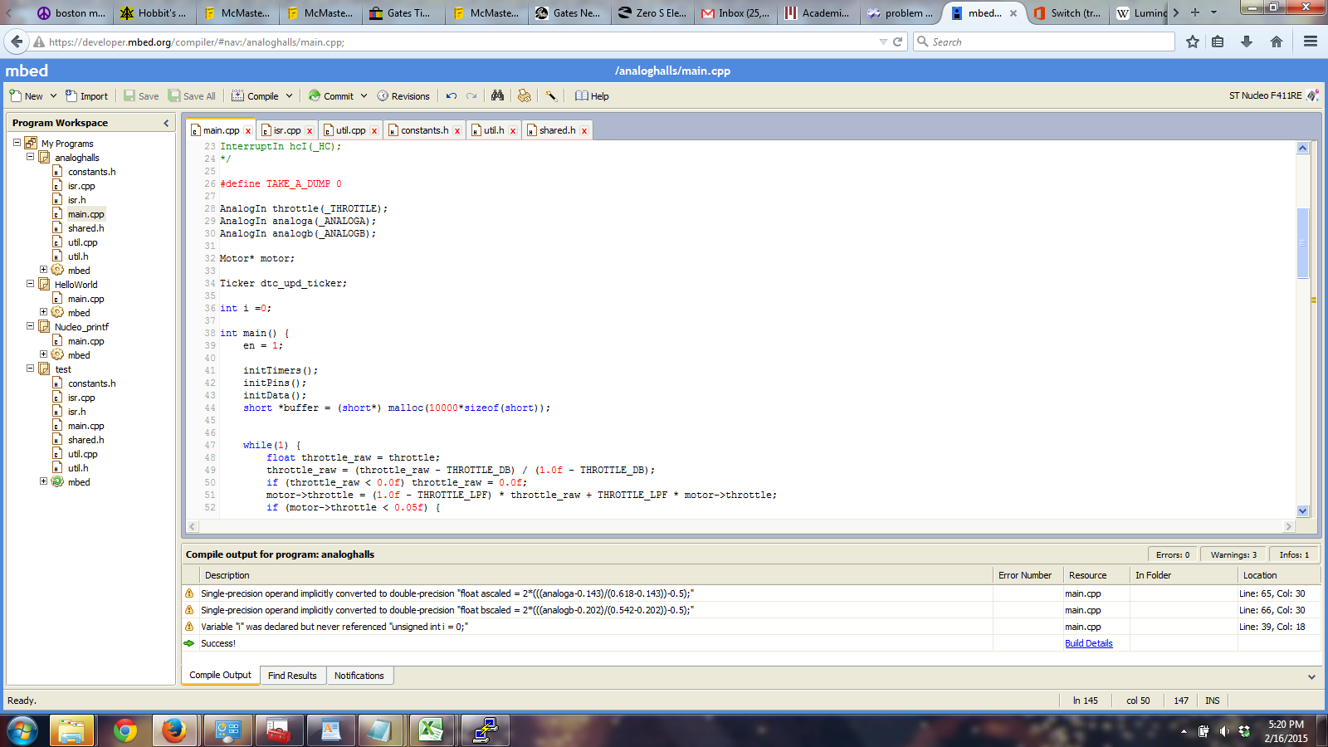Collapse the test program folder

point(30,368)
